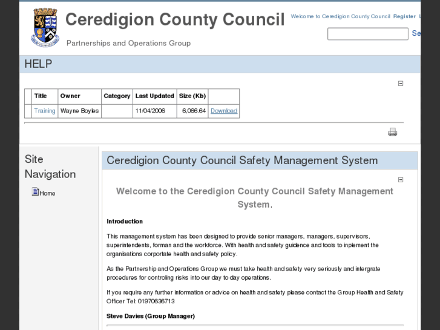Viewport: 440px width, 330px height.
Task: Click the Steve Davies (Group Manager) text
Action: point(151,316)
